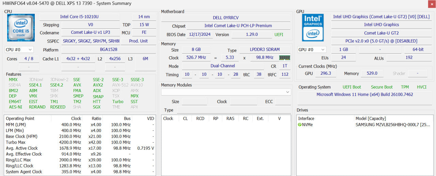The width and height of the screenshot is (436, 176).
Task: Click the Dual-Channel memory mode
Action: point(222,66)
